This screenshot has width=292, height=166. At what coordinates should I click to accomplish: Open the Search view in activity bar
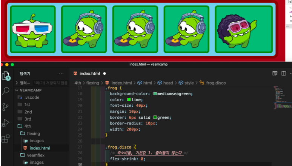click(6, 91)
